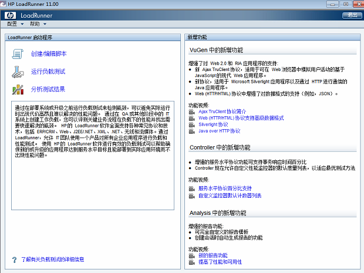This screenshot has width=364, height=273.
Task: Open 创建/编辑脚本 link
Action: (49, 53)
